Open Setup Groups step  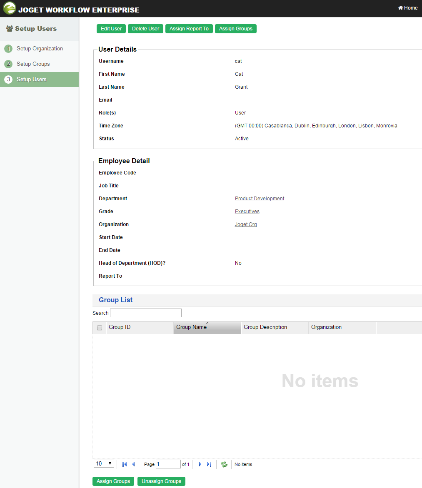(33, 64)
